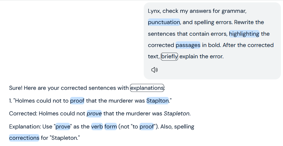Click highlighted "prove" in the Explanation line

click(63, 127)
